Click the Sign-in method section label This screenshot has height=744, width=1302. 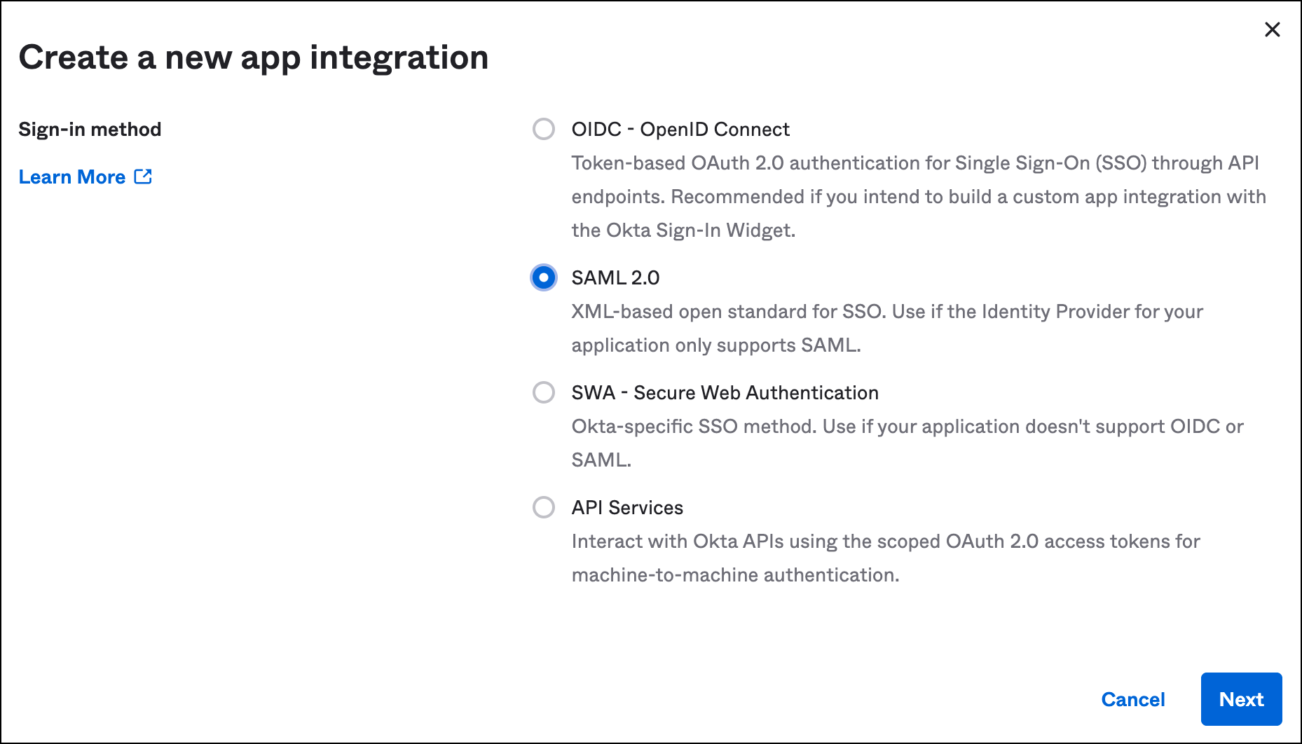(x=90, y=130)
